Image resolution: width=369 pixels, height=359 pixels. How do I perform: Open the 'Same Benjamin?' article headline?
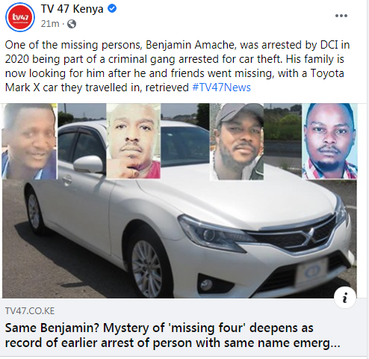[x=173, y=335]
